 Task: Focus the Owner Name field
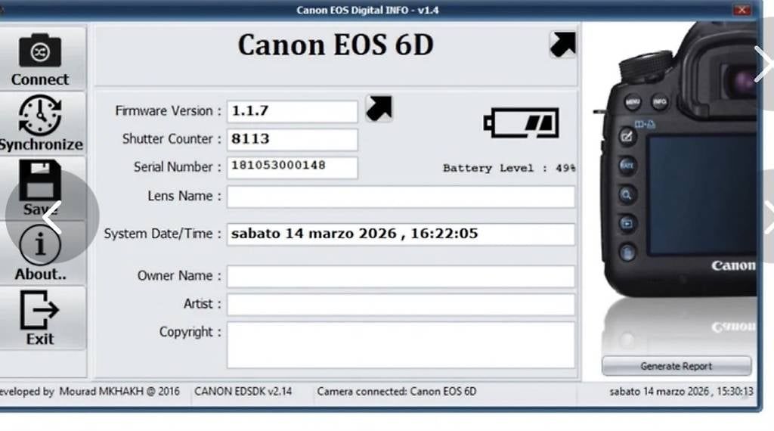pyautogui.click(x=401, y=276)
